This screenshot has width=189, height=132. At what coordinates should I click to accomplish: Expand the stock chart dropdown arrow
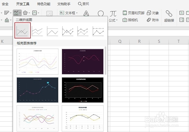(x=38, y=13)
